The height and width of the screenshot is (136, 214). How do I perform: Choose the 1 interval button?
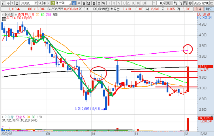click(x=109, y=3)
